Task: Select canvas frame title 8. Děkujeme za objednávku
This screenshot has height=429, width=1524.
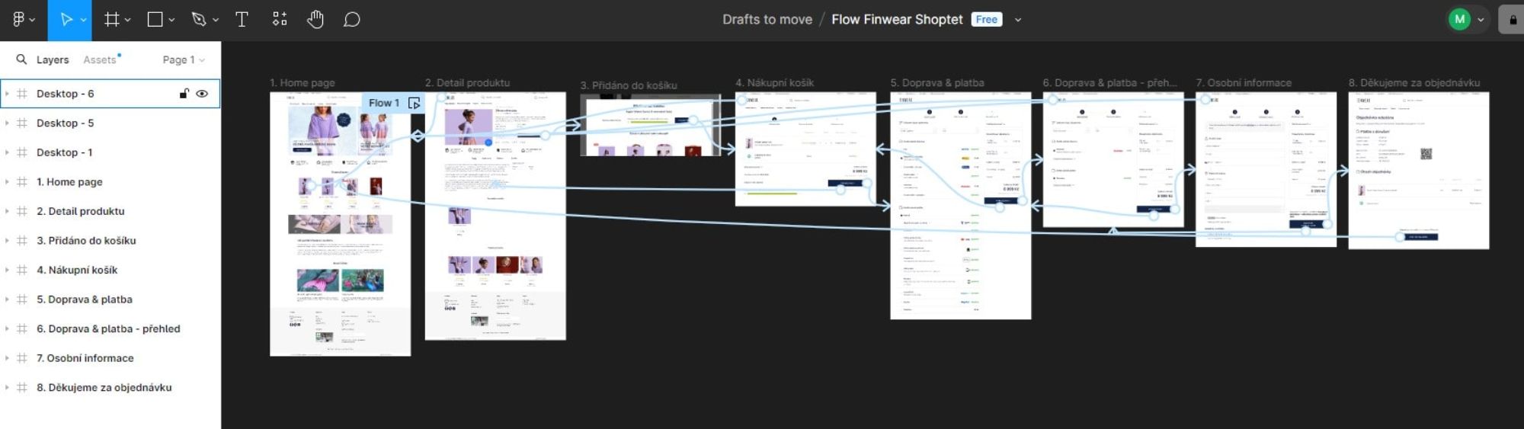Action: 1414,82
